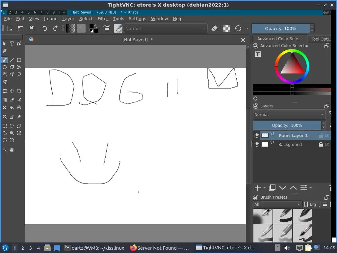This screenshot has width=337, height=253.
Task: Switch to Advanced Color Selector tab
Action: point(279,39)
